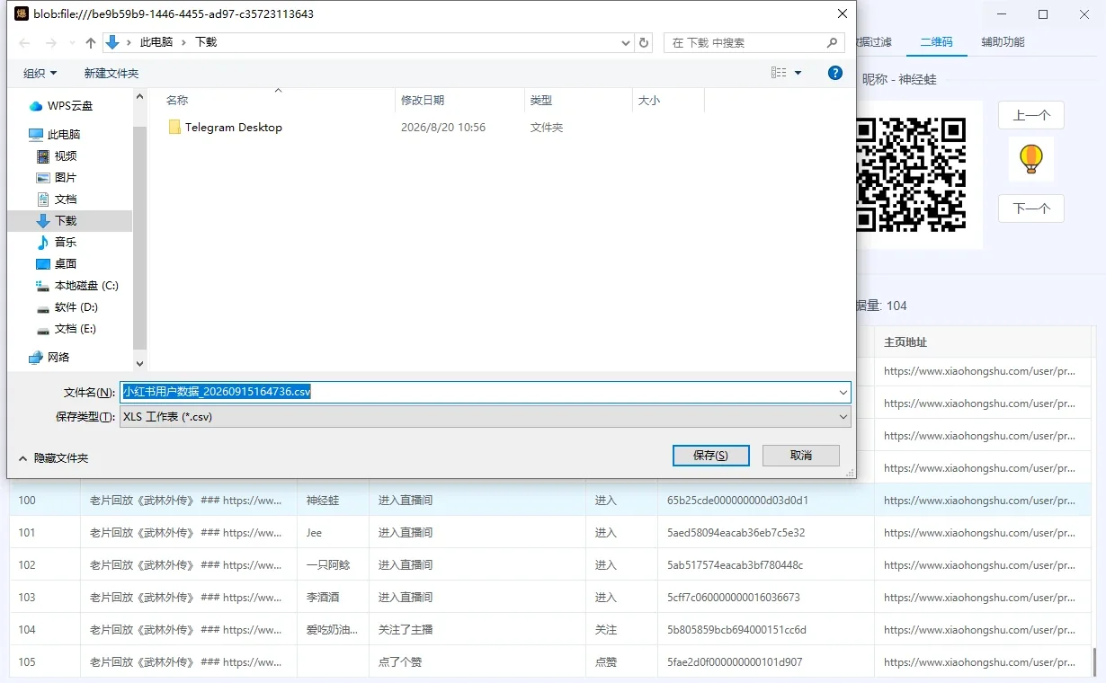1106x683 pixels.
Task: Close the save dialog window
Action: tap(842, 13)
